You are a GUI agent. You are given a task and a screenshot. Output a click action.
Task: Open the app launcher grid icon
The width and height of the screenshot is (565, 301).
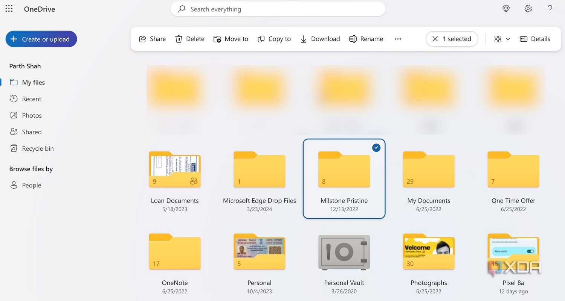coord(9,9)
